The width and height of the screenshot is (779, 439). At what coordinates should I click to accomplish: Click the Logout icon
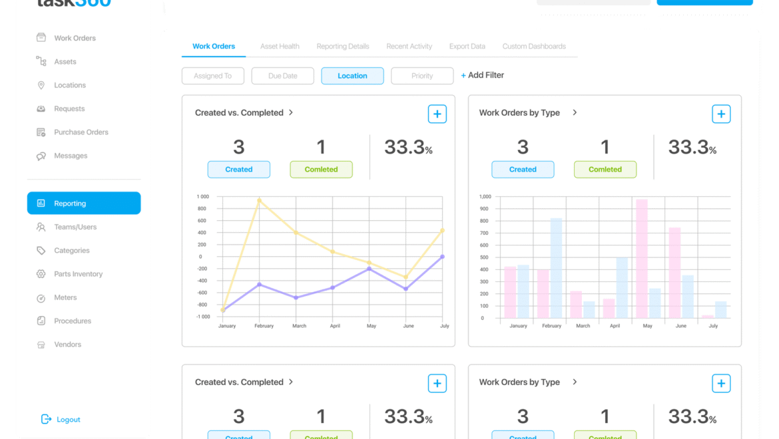click(46, 419)
